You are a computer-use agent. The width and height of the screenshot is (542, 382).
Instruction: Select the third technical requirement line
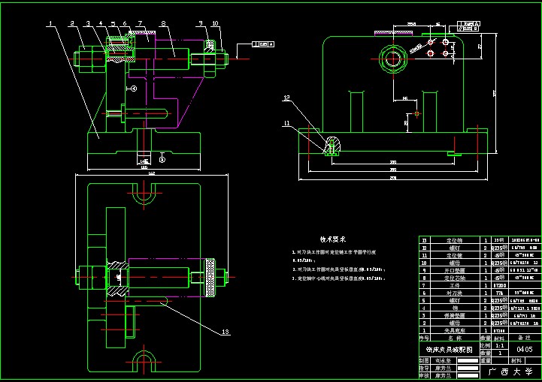pyautogui.click(x=339, y=278)
